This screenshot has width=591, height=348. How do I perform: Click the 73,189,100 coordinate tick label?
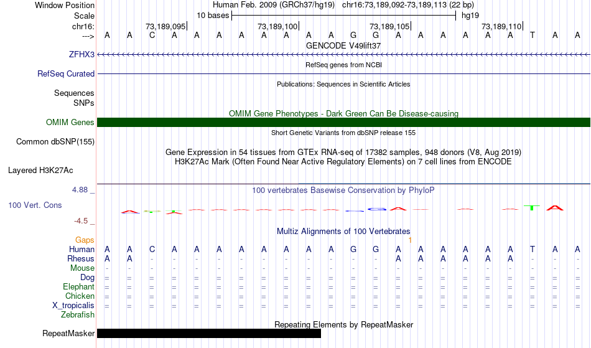coord(277,26)
